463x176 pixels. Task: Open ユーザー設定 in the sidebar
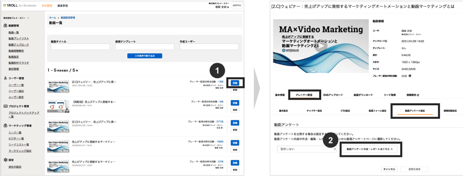coord(16,97)
